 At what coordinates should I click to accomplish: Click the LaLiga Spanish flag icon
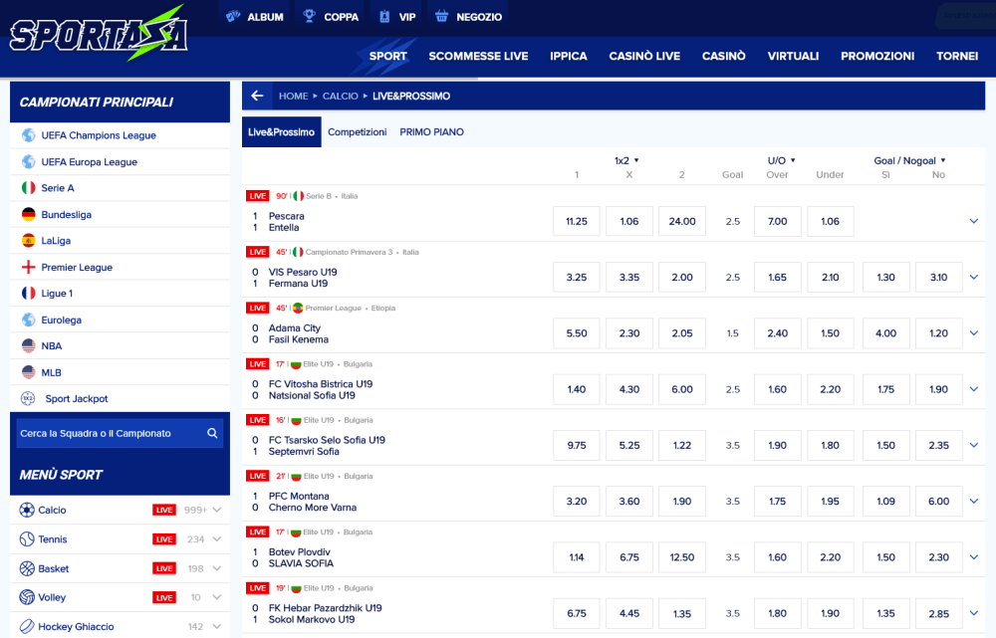tap(29, 241)
